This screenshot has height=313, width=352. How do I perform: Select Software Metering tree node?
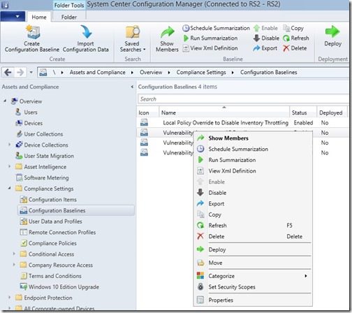click(46, 178)
